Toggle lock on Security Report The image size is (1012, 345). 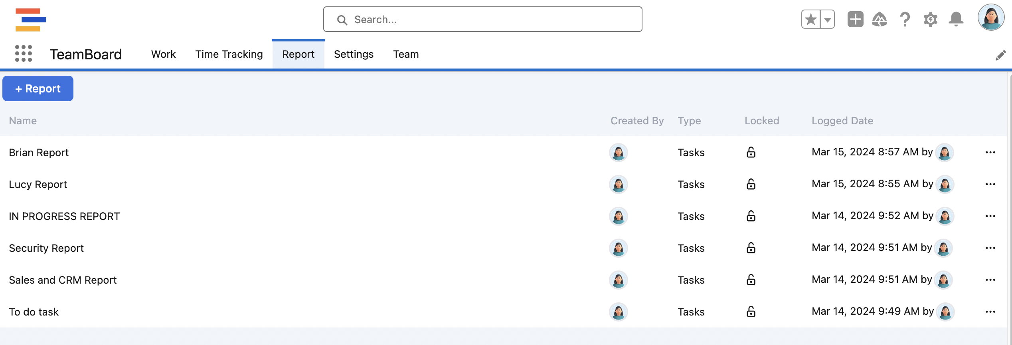click(751, 248)
